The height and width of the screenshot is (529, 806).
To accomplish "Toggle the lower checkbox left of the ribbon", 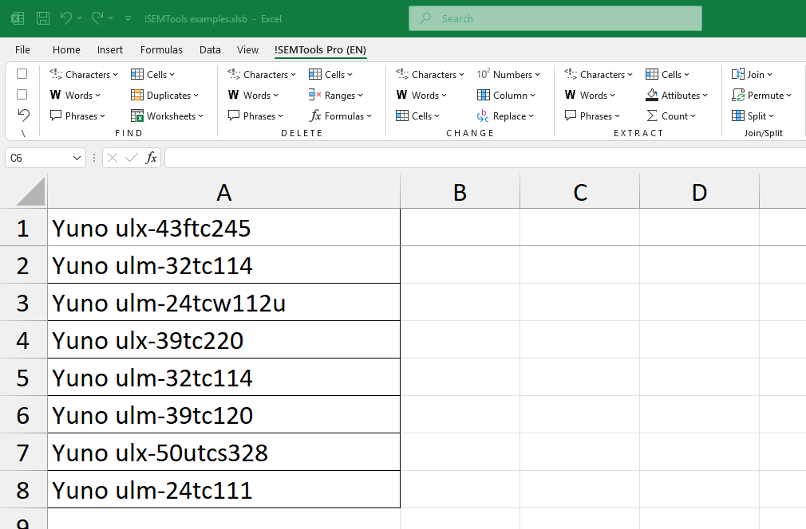I will [22, 95].
